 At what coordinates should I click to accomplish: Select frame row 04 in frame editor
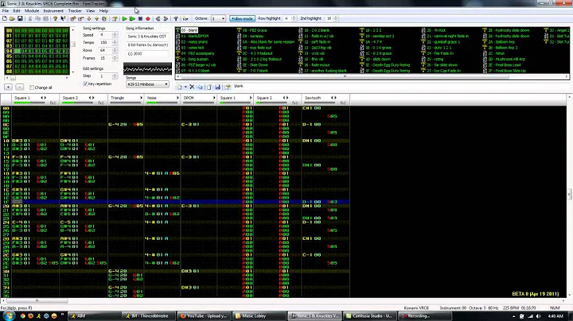tap(37, 51)
